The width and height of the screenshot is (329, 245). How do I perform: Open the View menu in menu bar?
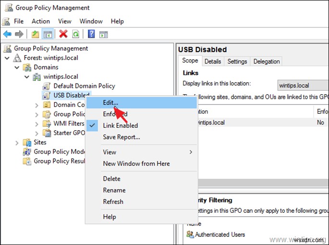tap(65, 22)
